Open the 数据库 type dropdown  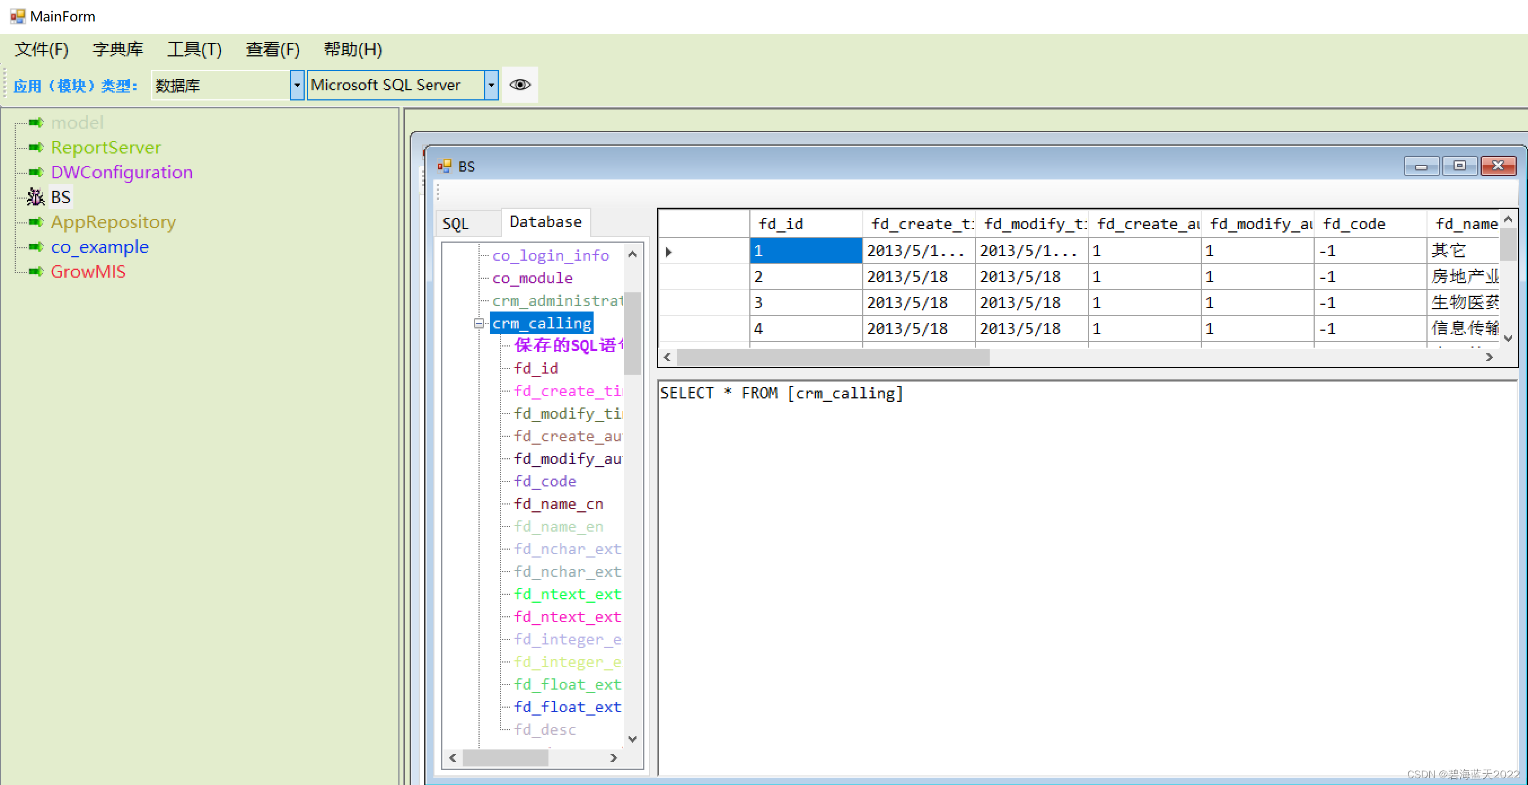tap(297, 85)
